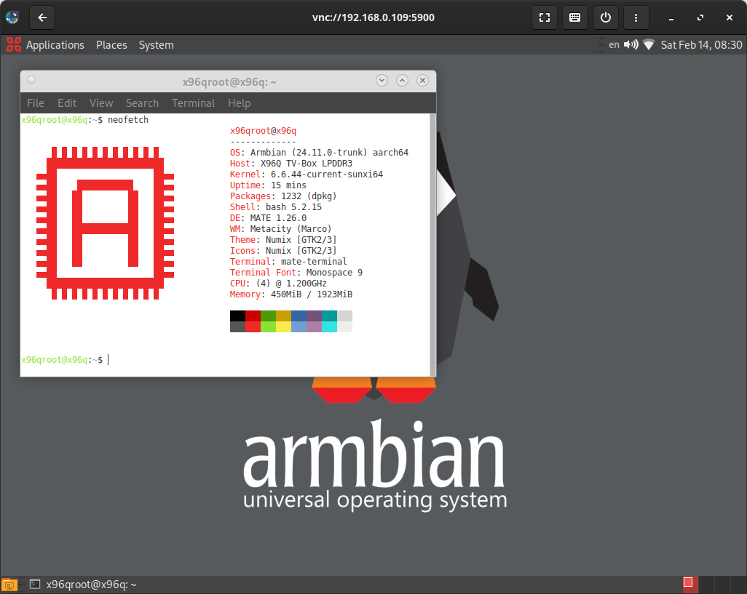Open the Applications menu
The height and width of the screenshot is (594, 747).
coord(55,44)
